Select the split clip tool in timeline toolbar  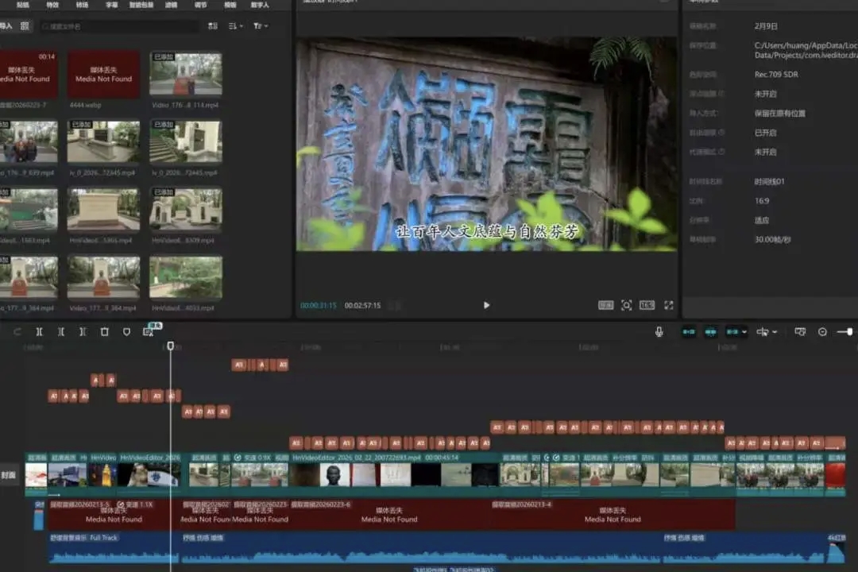click(39, 332)
